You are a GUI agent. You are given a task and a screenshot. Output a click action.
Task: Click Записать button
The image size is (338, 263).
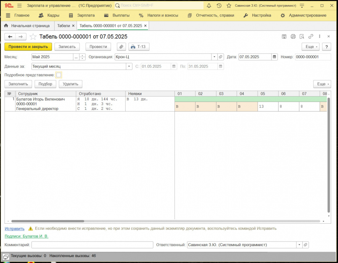point(67,47)
